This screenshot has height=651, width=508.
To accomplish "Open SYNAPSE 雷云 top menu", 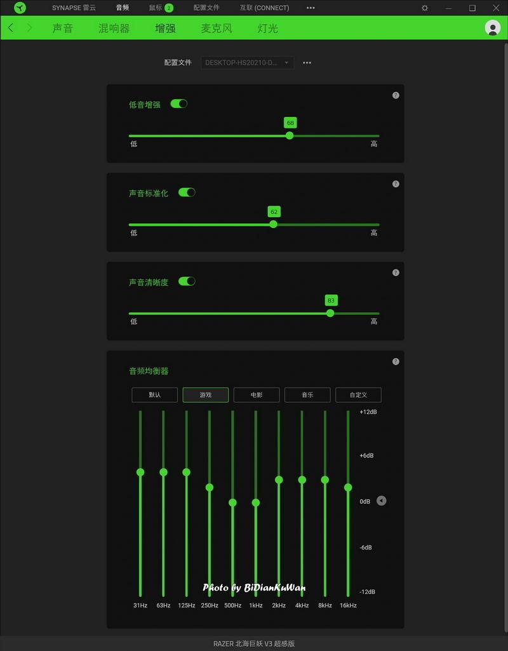I will 74,8.
